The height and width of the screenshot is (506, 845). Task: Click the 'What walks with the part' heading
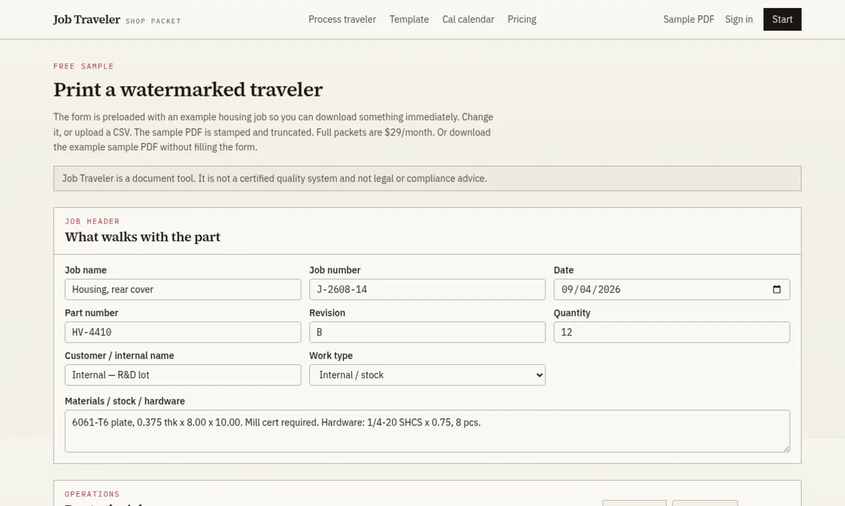[x=142, y=237]
